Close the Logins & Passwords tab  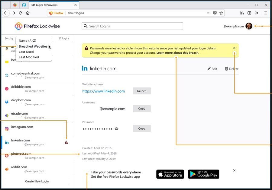click(x=76, y=5)
